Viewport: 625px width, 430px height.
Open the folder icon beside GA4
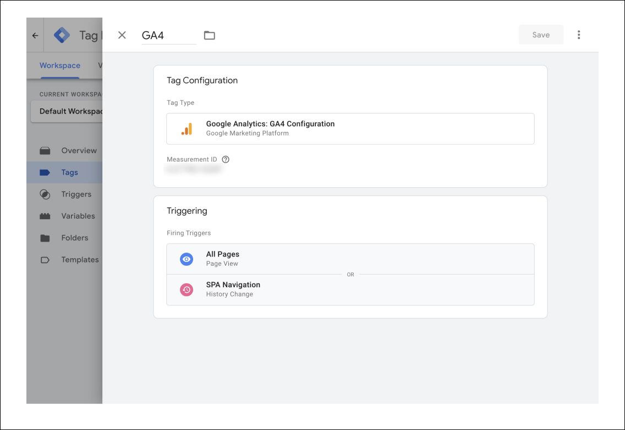209,35
